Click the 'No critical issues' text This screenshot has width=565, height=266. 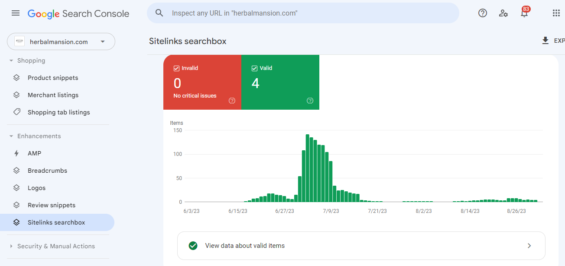(195, 96)
